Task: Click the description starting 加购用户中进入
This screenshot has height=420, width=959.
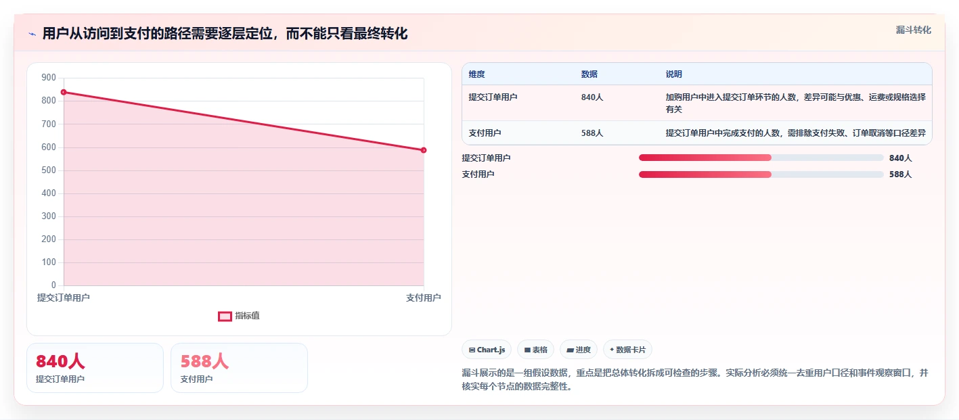Action: coord(796,103)
